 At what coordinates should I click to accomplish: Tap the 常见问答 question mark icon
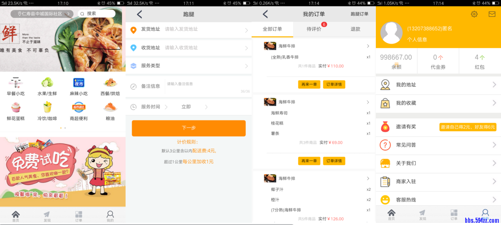(x=385, y=145)
